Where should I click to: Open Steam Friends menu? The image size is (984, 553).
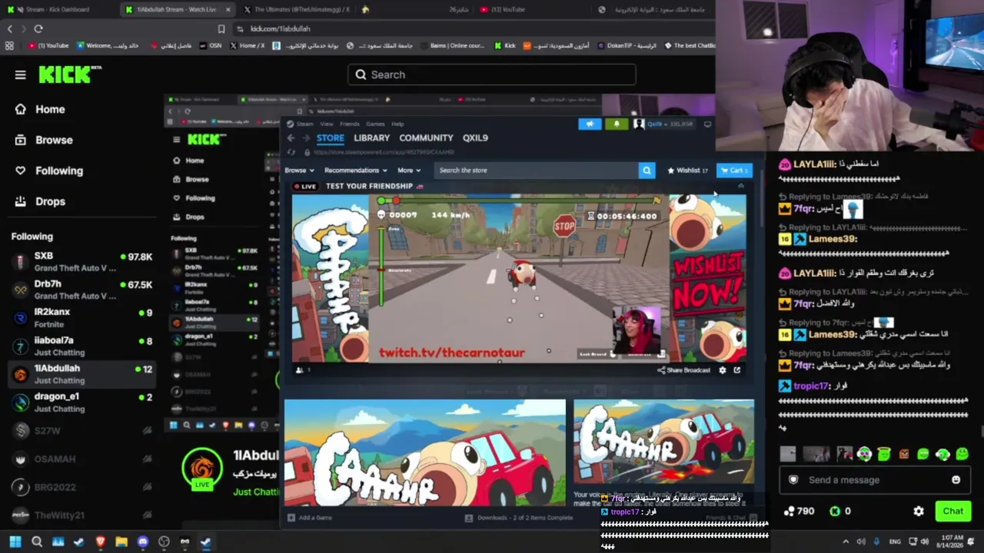pos(350,124)
